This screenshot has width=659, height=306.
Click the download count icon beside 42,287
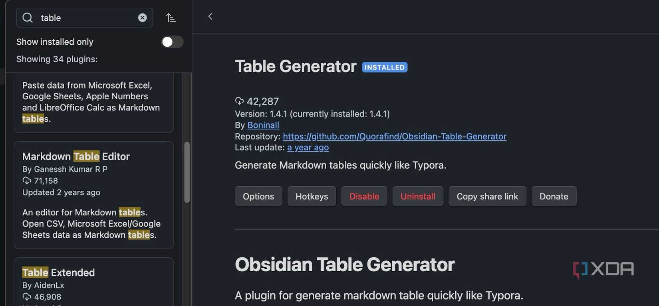(239, 101)
